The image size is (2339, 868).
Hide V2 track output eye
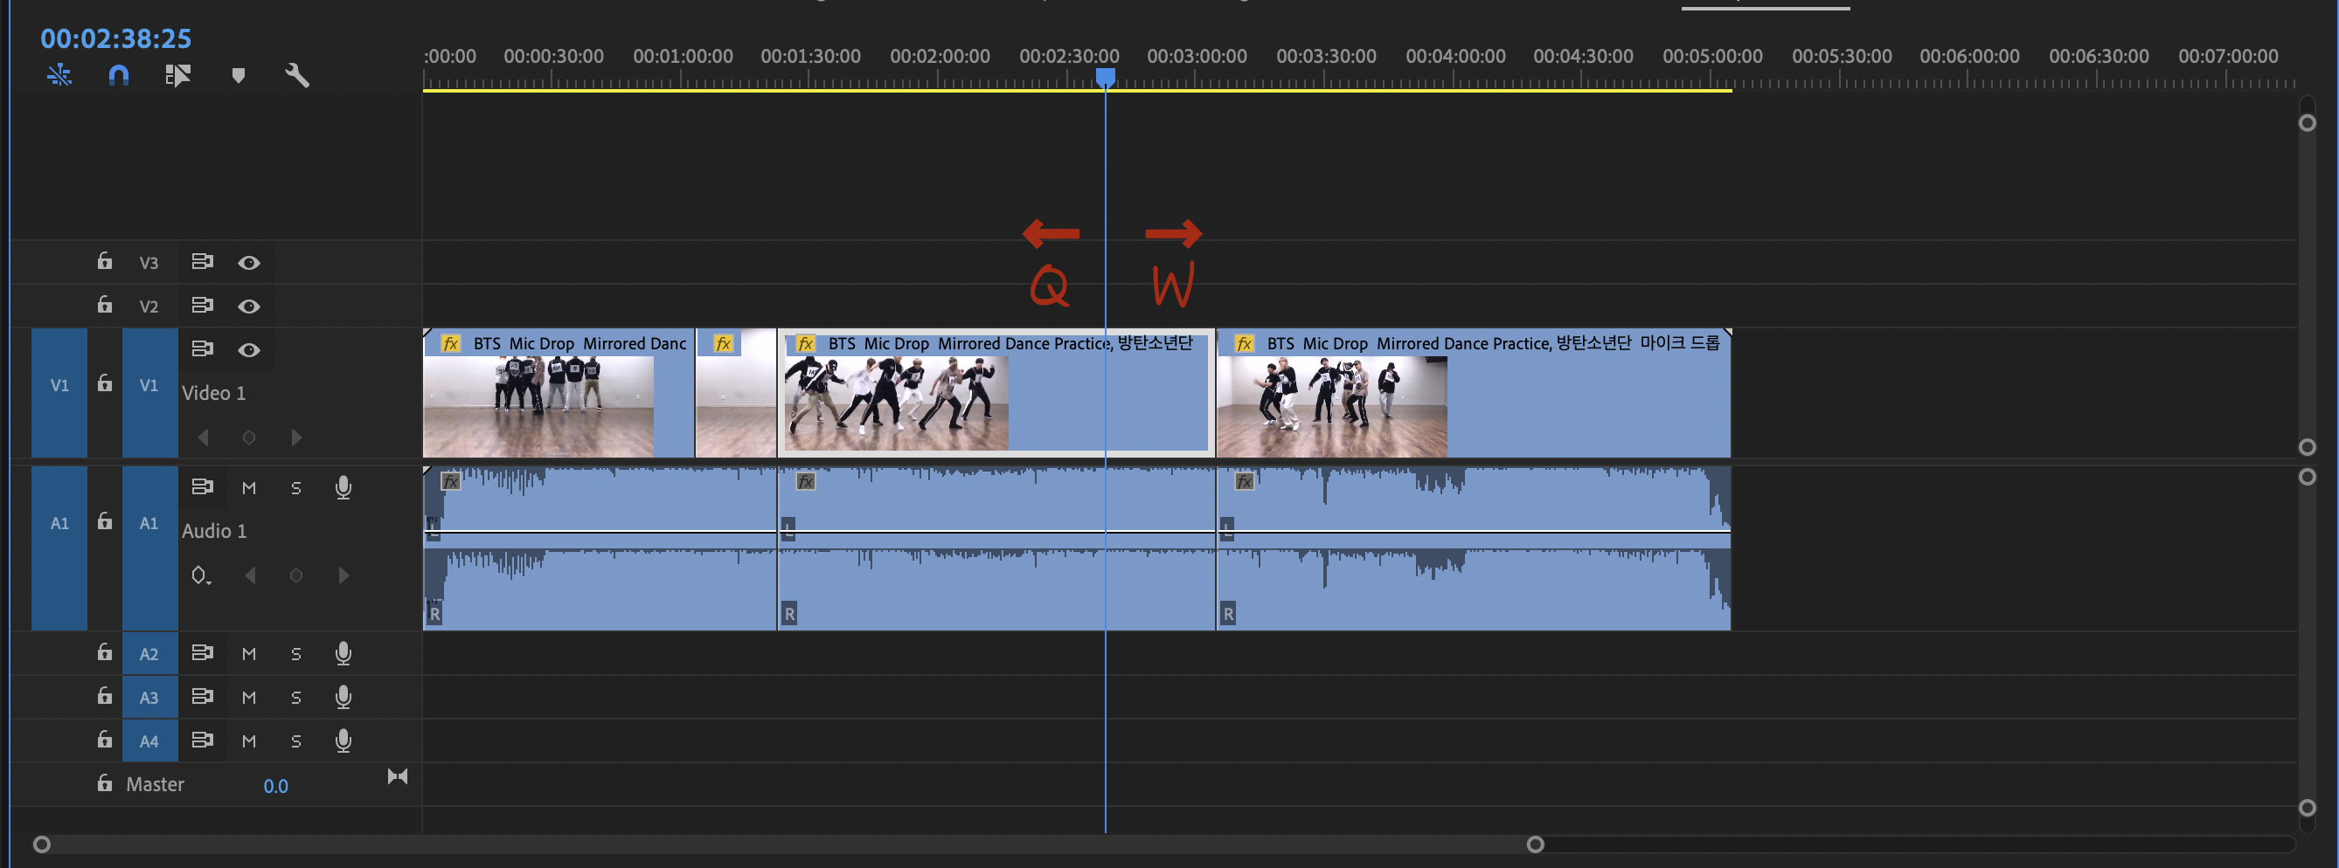(x=249, y=306)
